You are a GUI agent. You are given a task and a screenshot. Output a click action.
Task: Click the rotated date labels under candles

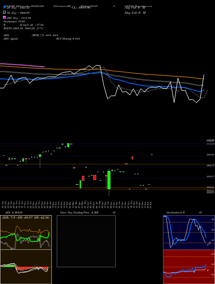[77, 204]
